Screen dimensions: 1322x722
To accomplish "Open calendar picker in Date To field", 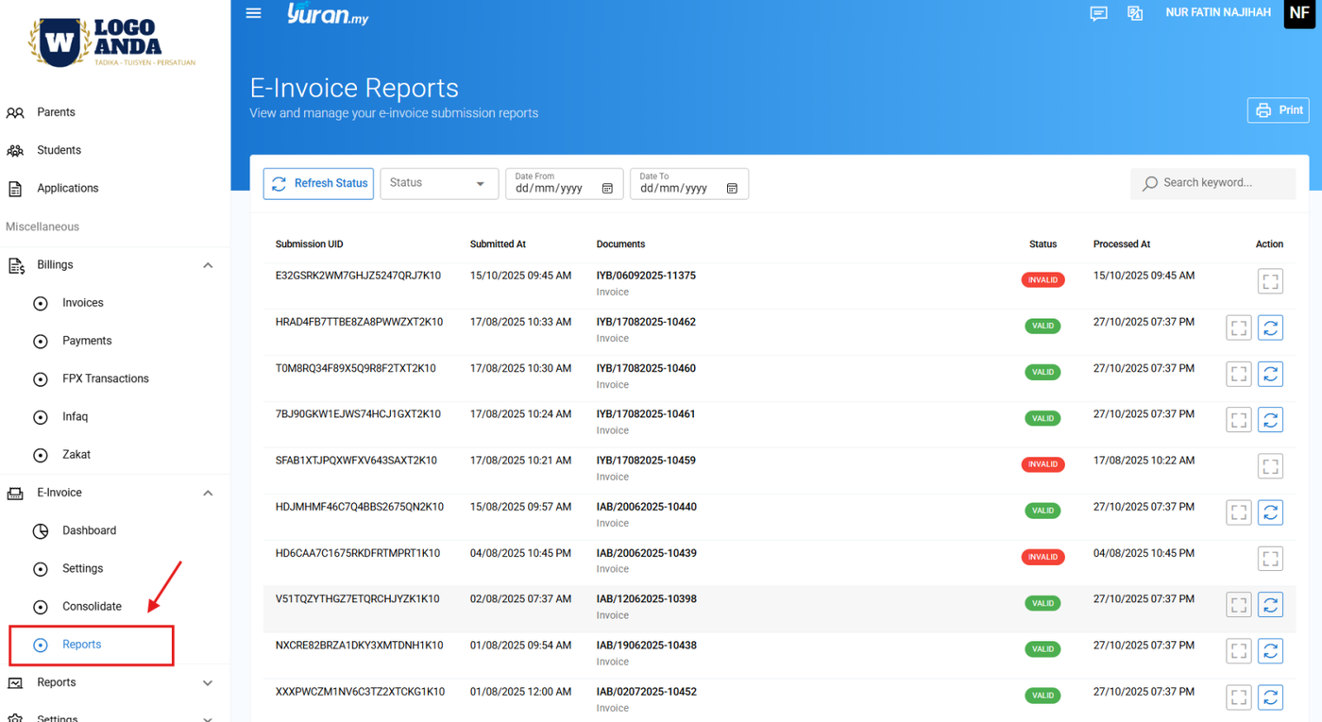I will [732, 189].
